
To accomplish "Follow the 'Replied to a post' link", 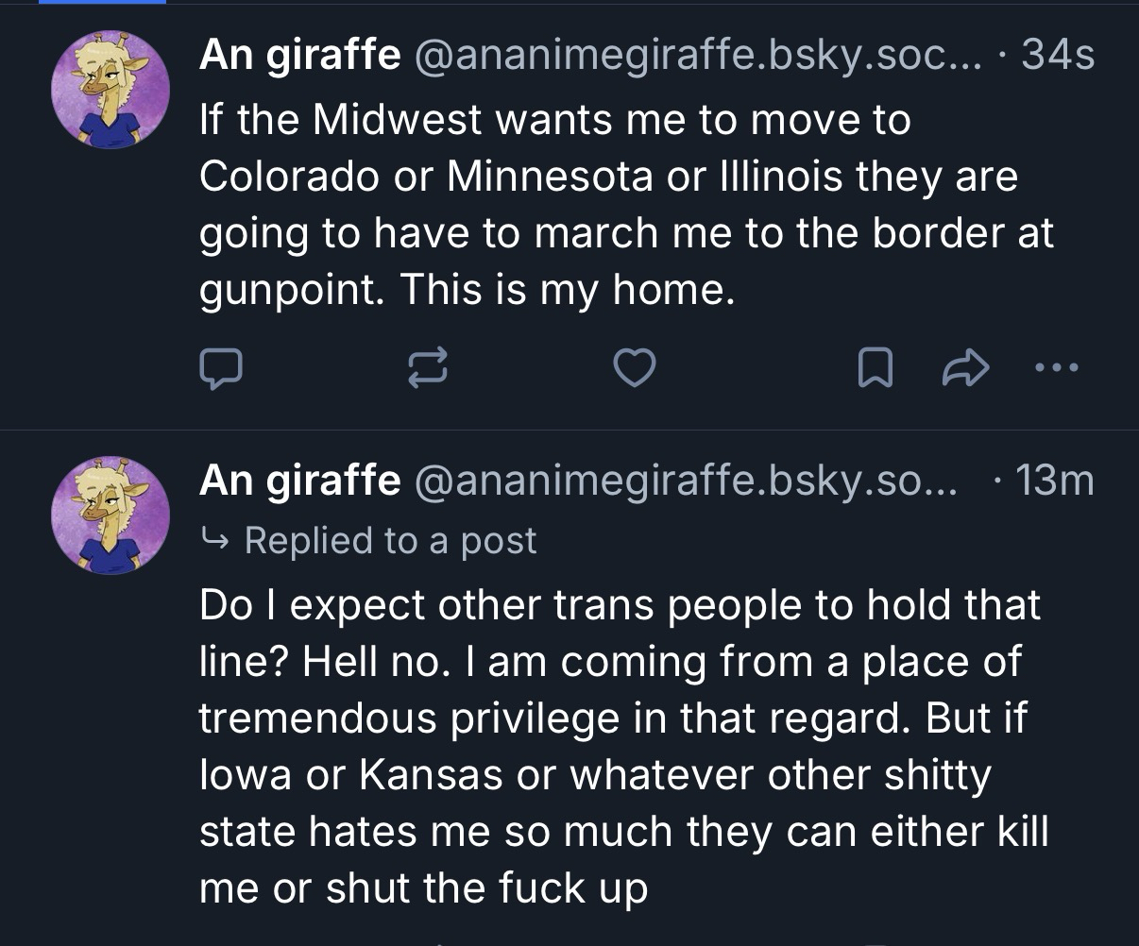I will [389, 540].
